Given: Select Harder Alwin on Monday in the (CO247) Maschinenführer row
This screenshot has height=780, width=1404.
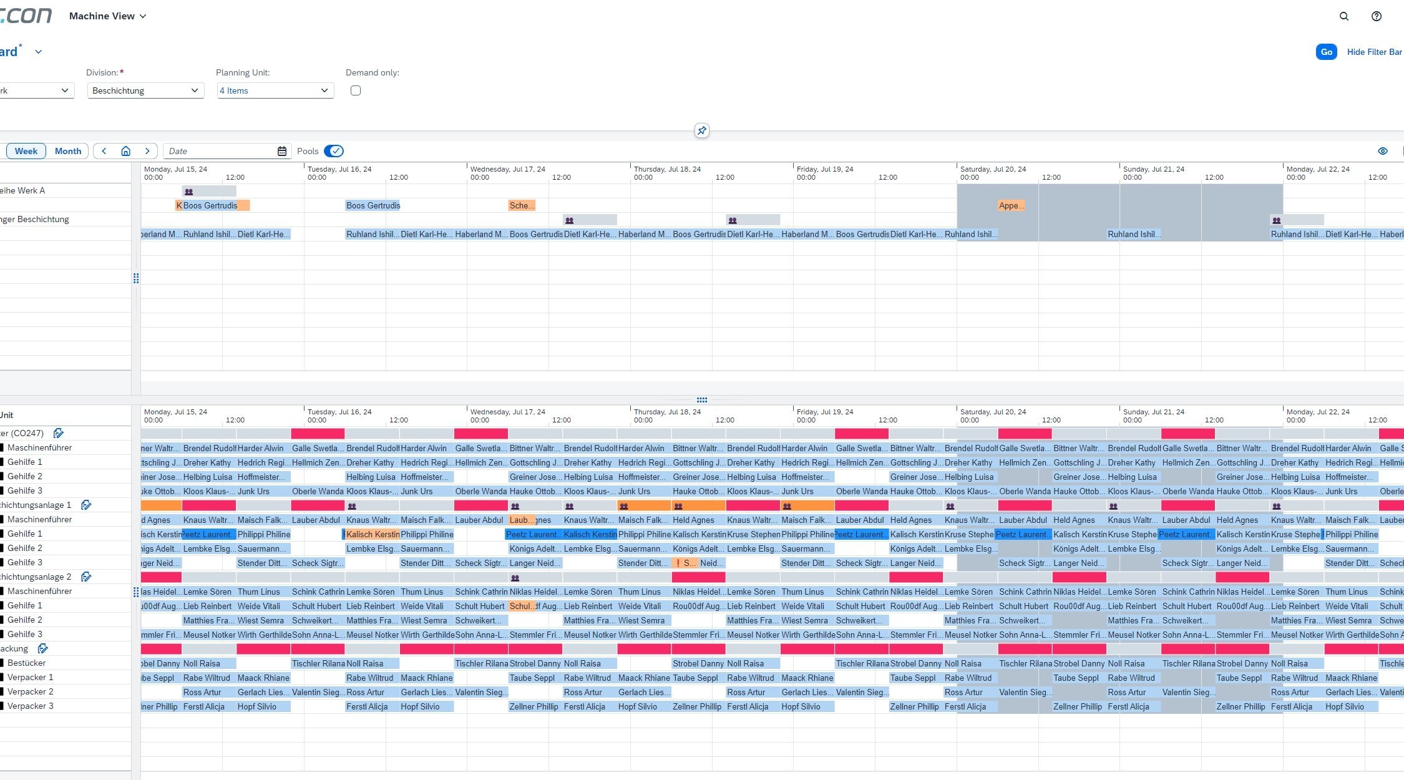Looking at the screenshot, I should (x=263, y=448).
